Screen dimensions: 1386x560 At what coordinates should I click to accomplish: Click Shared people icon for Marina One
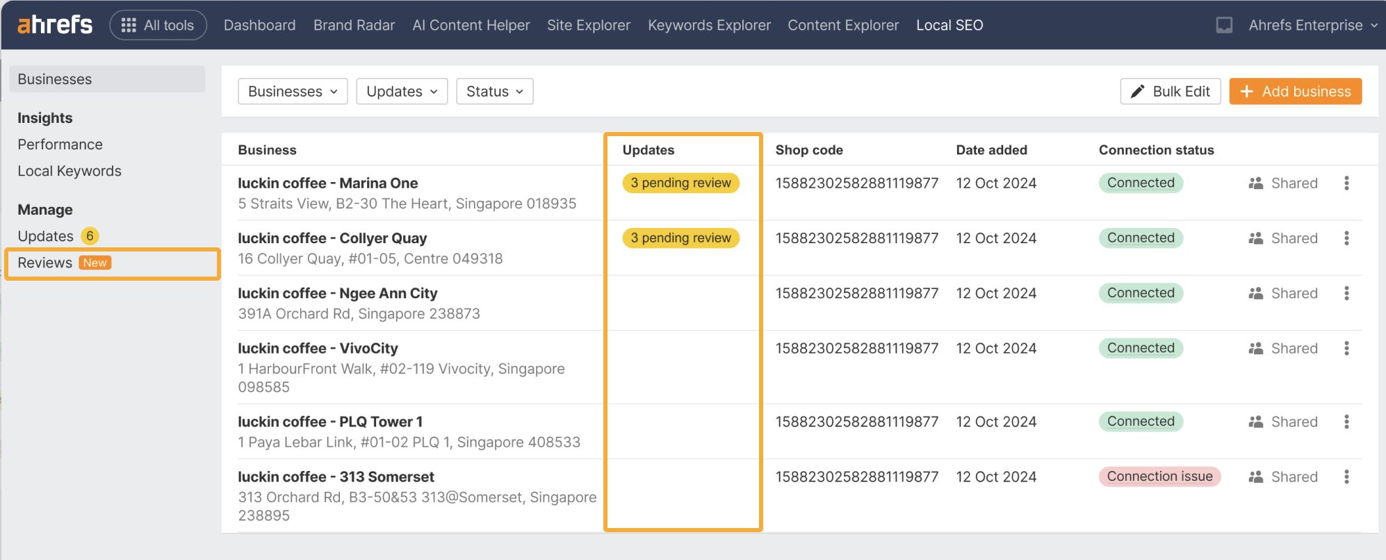(1255, 183)
